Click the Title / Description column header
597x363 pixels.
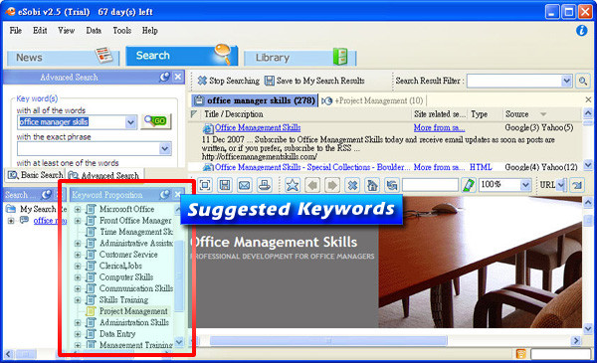pyautogui.click(x=234, y=113)
